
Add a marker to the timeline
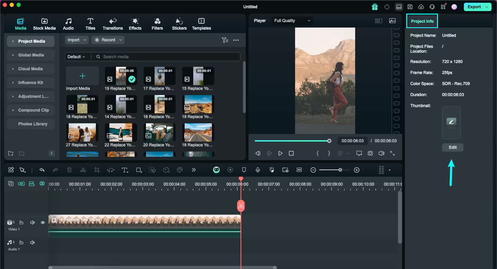coord(244,170)
